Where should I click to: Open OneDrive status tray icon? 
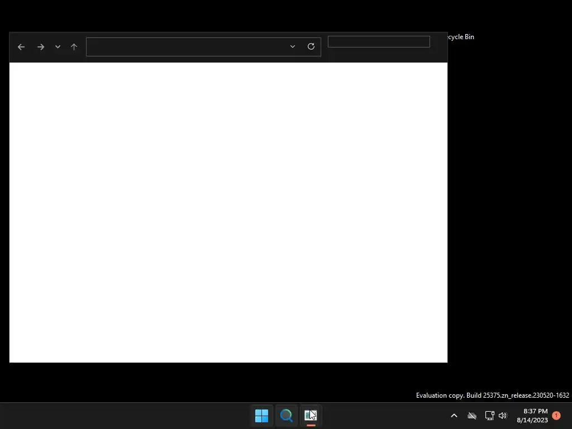(472, 416)
